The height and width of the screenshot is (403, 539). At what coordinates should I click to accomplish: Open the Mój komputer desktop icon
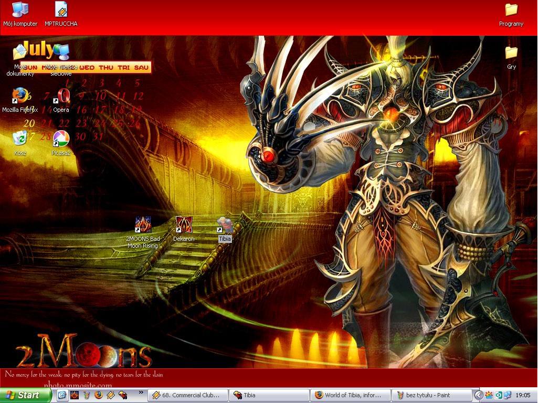coord(20,14)
